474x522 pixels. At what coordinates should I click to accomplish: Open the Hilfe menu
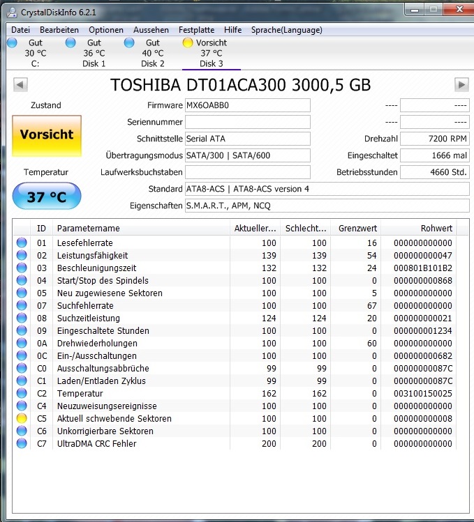point(232,30)
